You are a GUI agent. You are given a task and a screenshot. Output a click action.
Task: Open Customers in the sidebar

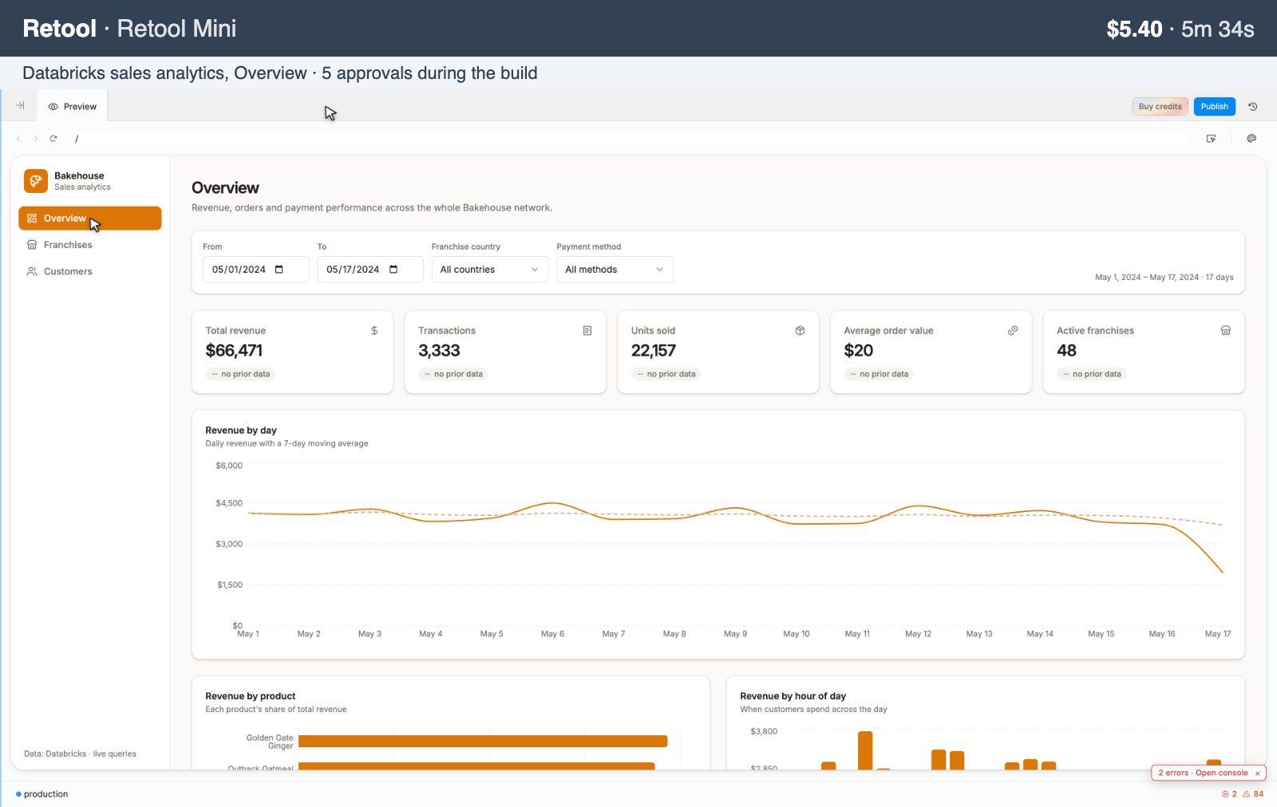(x=90, y=271)
